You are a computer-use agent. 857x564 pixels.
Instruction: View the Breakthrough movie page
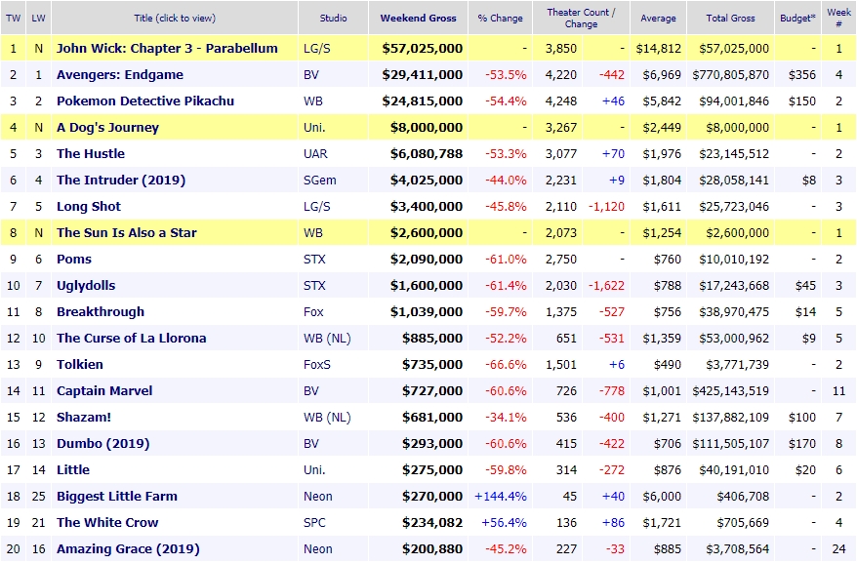point(101,311)
